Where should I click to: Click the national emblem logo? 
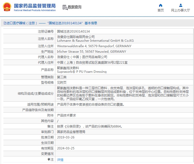[7, 7]
